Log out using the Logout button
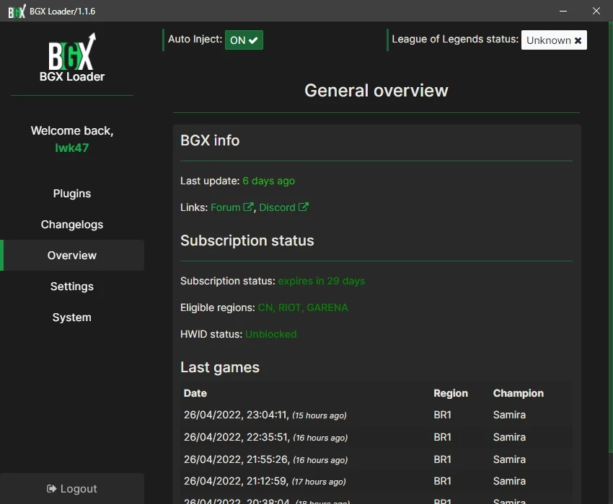The image size is (613, 504). pos(72,488)
